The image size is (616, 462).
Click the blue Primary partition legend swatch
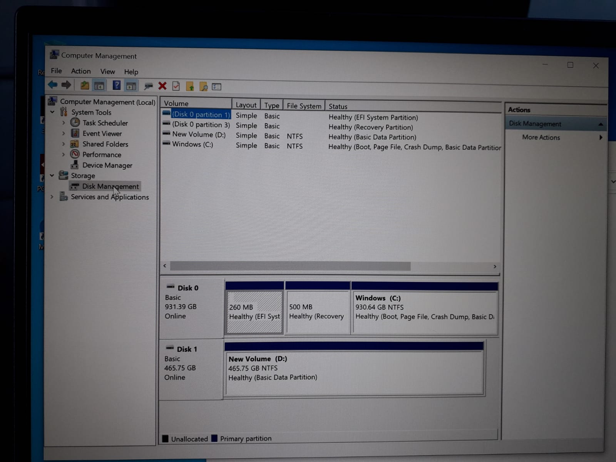[x=214, y=438]
